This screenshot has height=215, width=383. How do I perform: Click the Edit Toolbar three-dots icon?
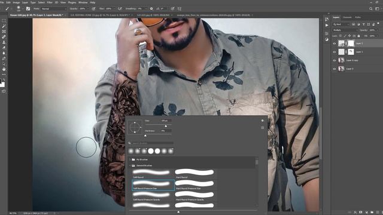4,74
